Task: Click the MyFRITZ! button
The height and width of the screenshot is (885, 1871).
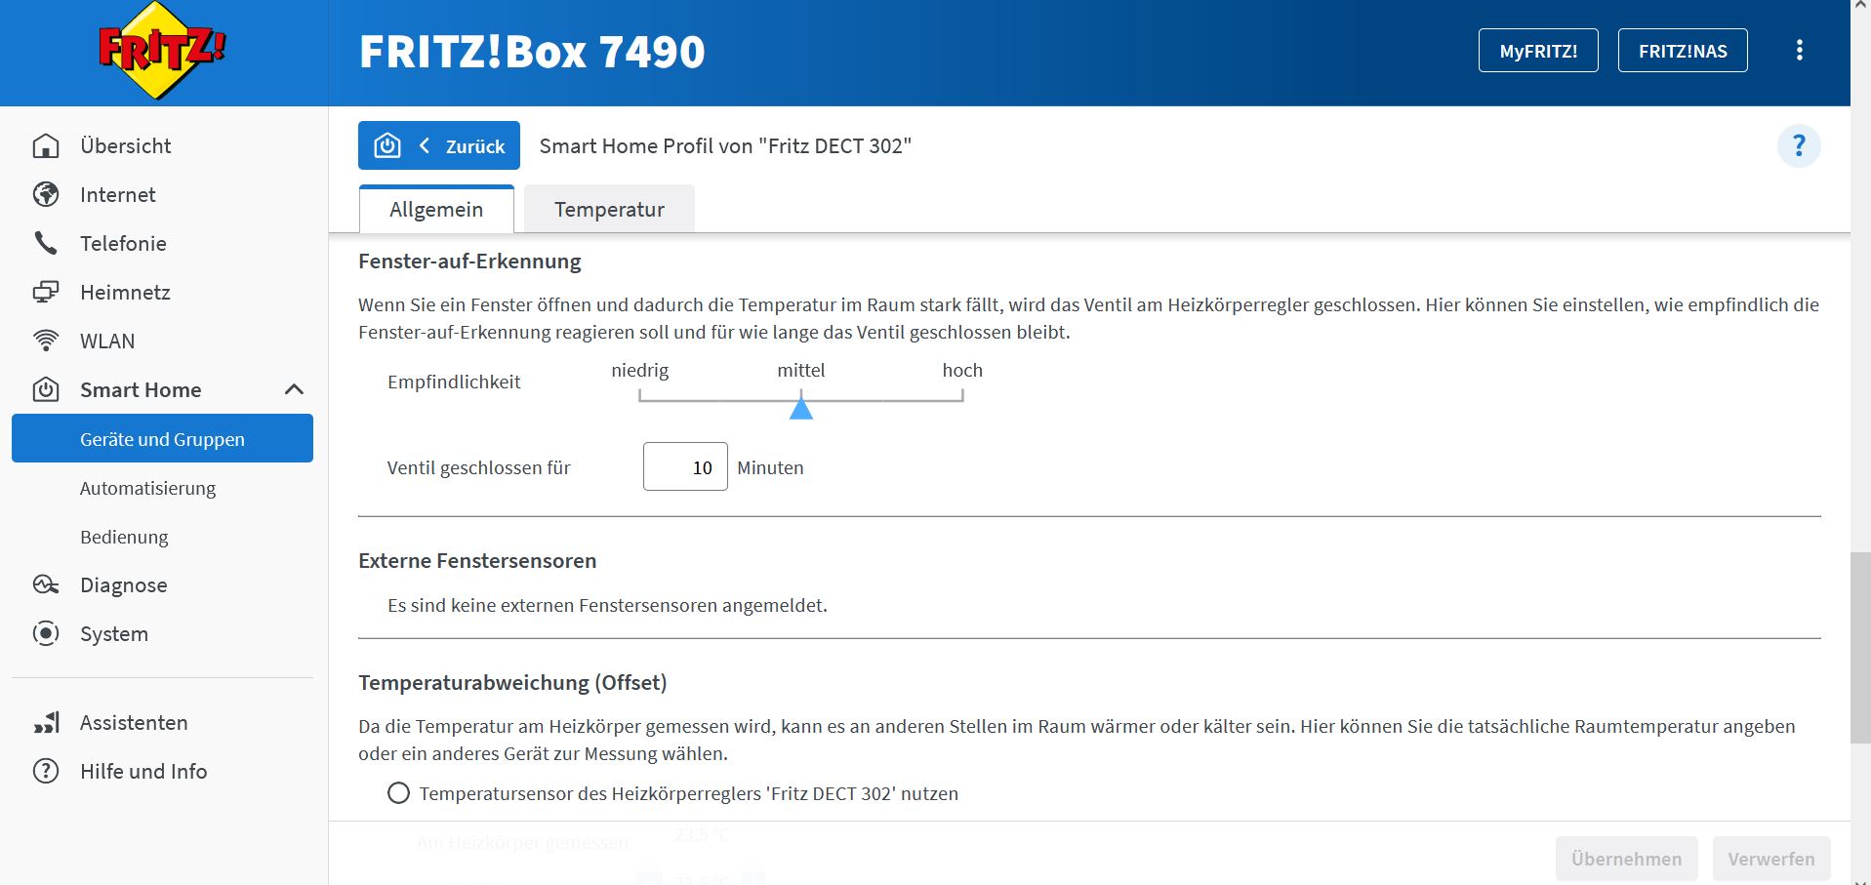Action: tap(1538, 51)
